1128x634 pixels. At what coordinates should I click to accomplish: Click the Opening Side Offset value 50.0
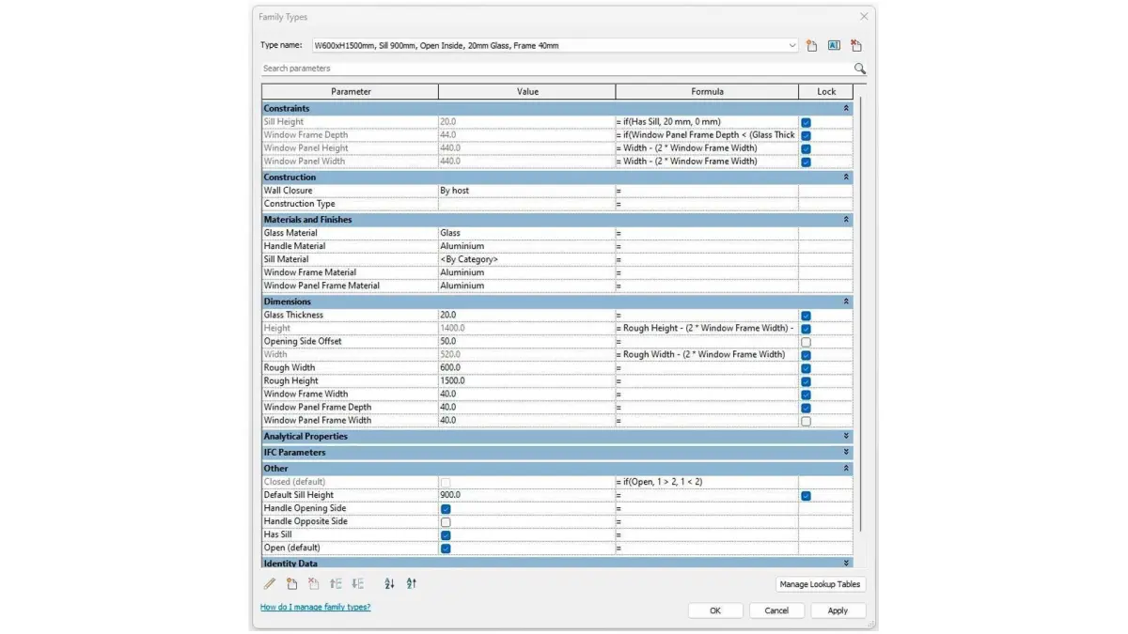[526, 342]
